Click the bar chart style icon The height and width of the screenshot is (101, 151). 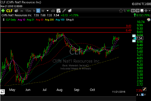pyautogui.click(x=53, y=11)
